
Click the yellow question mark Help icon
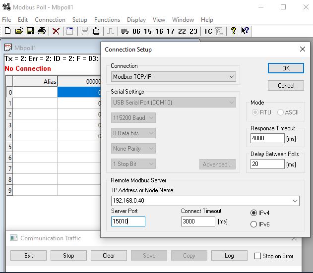(x=234, y=31)
